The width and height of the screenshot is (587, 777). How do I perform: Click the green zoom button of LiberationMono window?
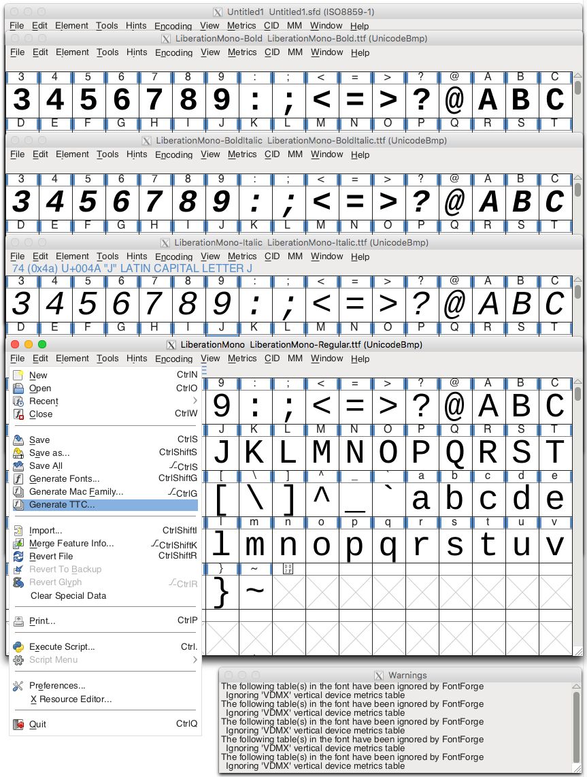point(42,344)
